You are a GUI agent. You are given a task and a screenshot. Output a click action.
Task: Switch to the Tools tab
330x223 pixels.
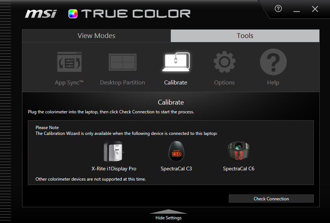[x=245, y=36]
